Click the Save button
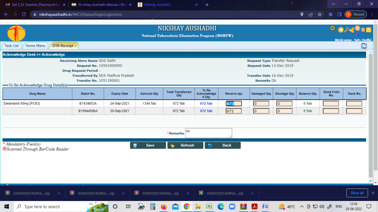378x212 pixels. click(x=148, y=145)
